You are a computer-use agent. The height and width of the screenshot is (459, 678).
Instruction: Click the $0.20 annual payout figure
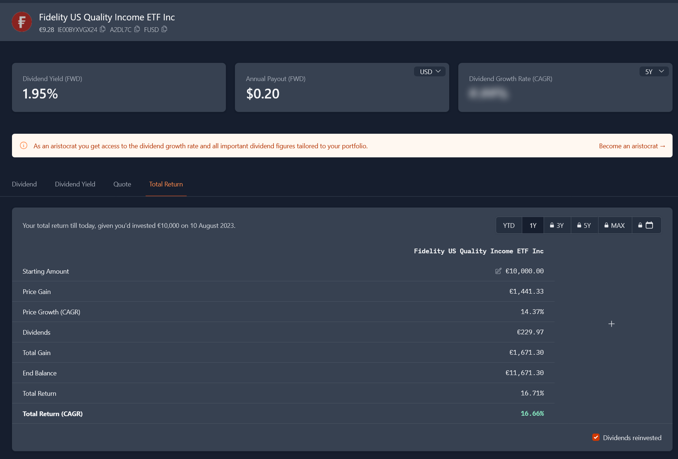point(263,94)
